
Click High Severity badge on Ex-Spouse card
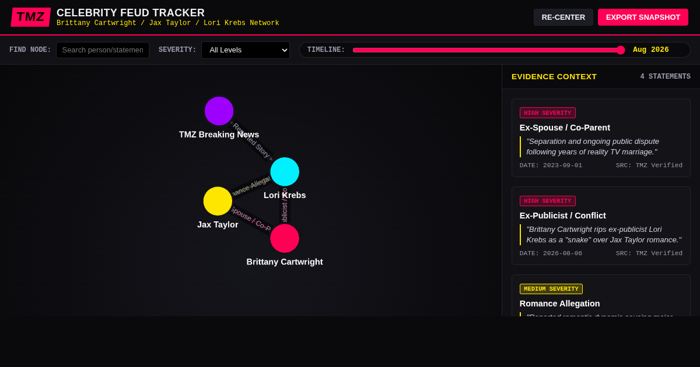tap(548, 113)
